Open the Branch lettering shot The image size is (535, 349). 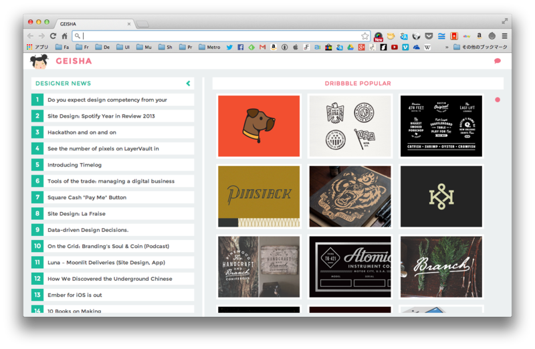pyautogui.click(x=441, y=267)
